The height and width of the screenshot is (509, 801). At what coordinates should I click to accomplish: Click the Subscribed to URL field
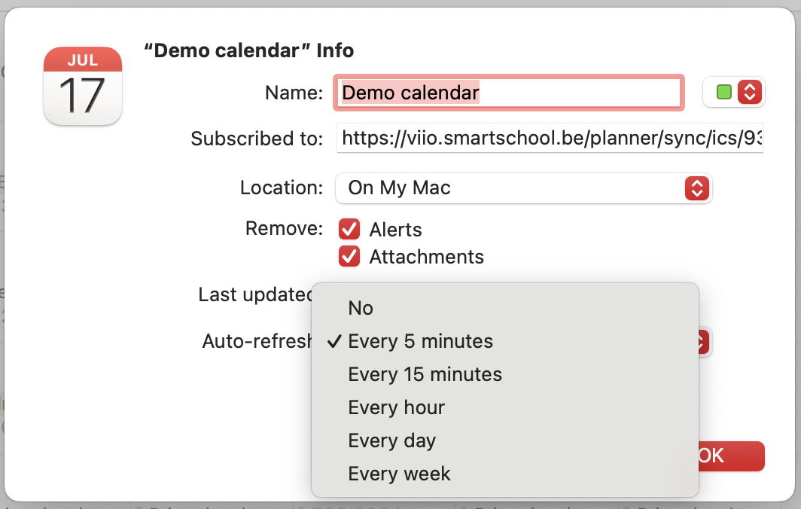[x=550, y=138]
